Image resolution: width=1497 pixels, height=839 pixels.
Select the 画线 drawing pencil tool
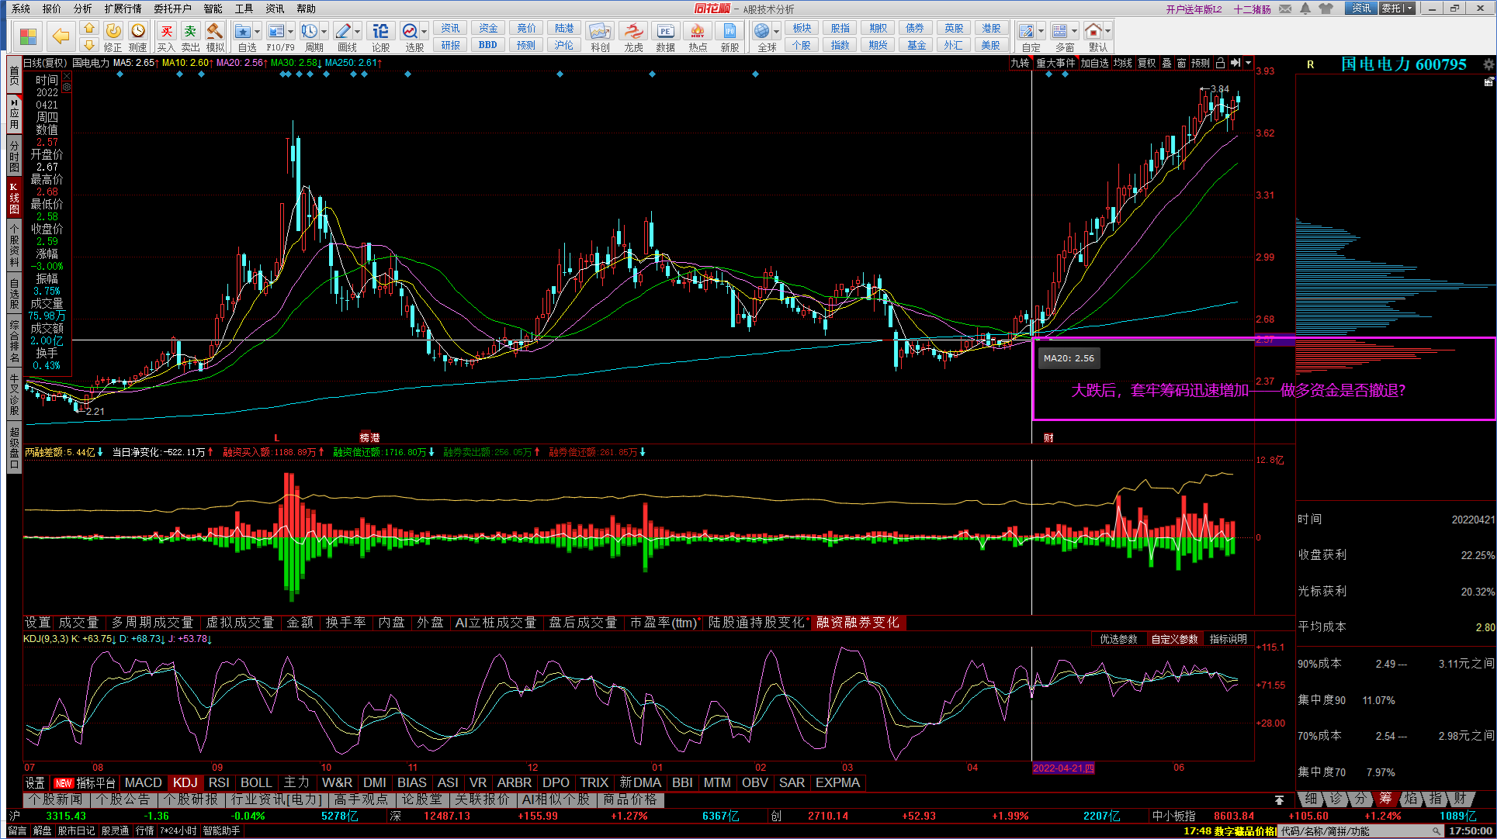tap(343, 32)
